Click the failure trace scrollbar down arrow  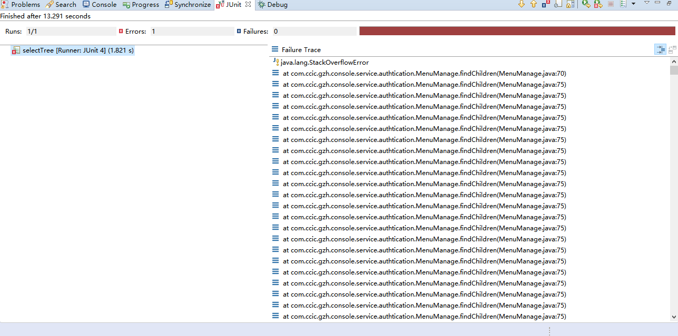(674, 317)
